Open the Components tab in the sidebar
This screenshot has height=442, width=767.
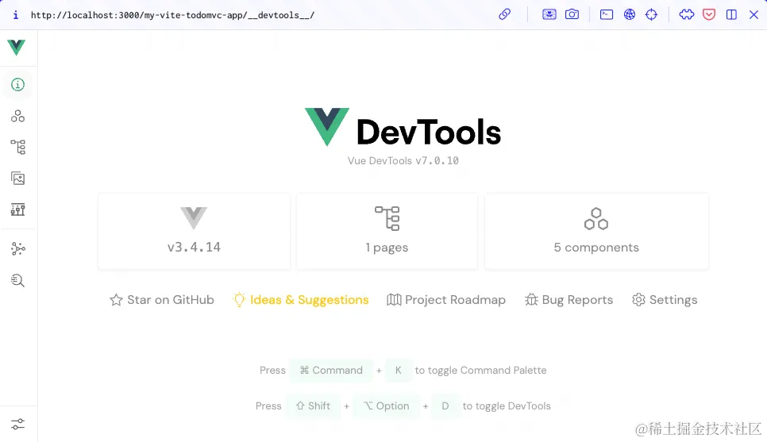pos(18,116)
